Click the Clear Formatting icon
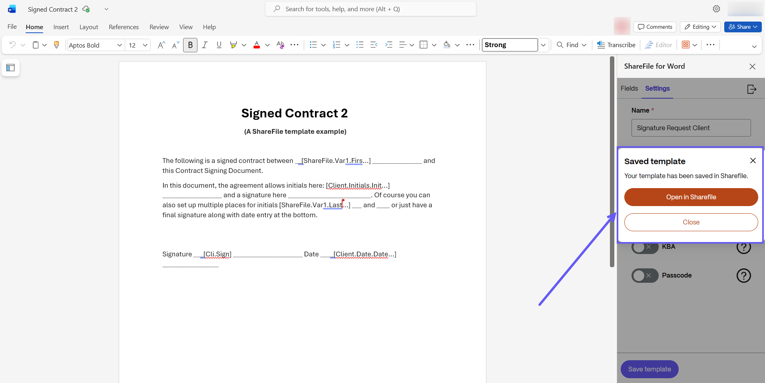Image resolution: width=765 pixels, height=383 pixels. click(x=280, y=45)
